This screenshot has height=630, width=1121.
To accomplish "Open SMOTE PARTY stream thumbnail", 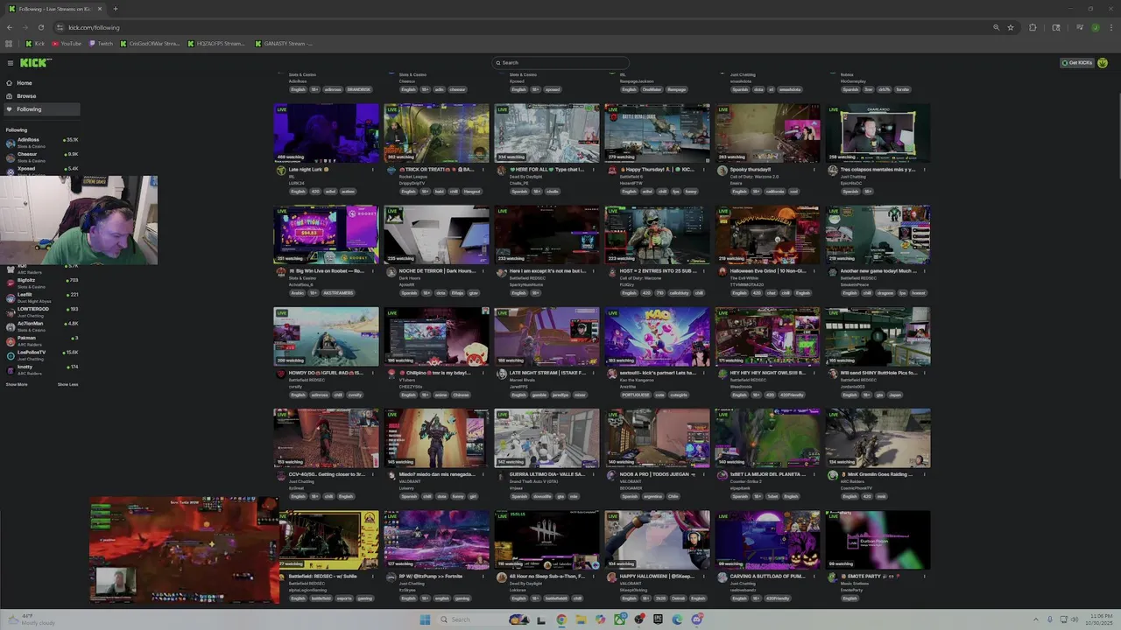I will [x=878, y=539].
